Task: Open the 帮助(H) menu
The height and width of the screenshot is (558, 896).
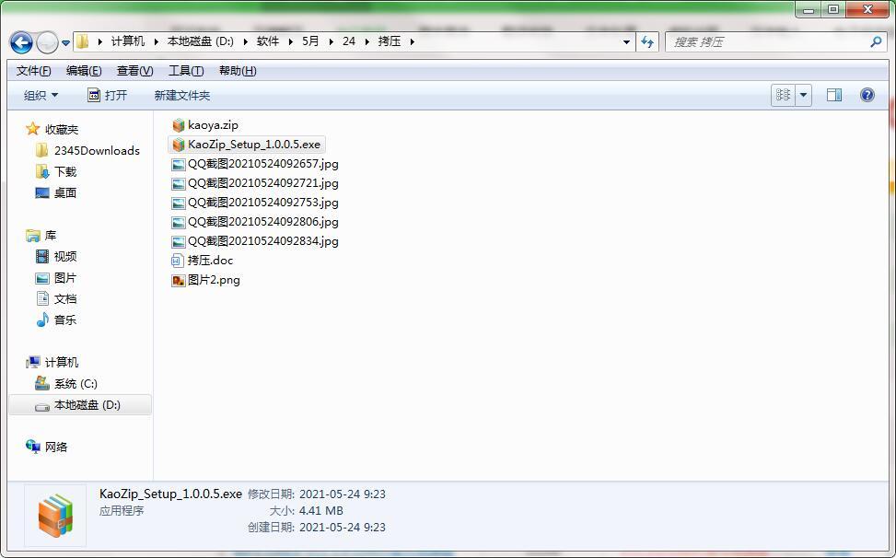Action: (238, 71)
